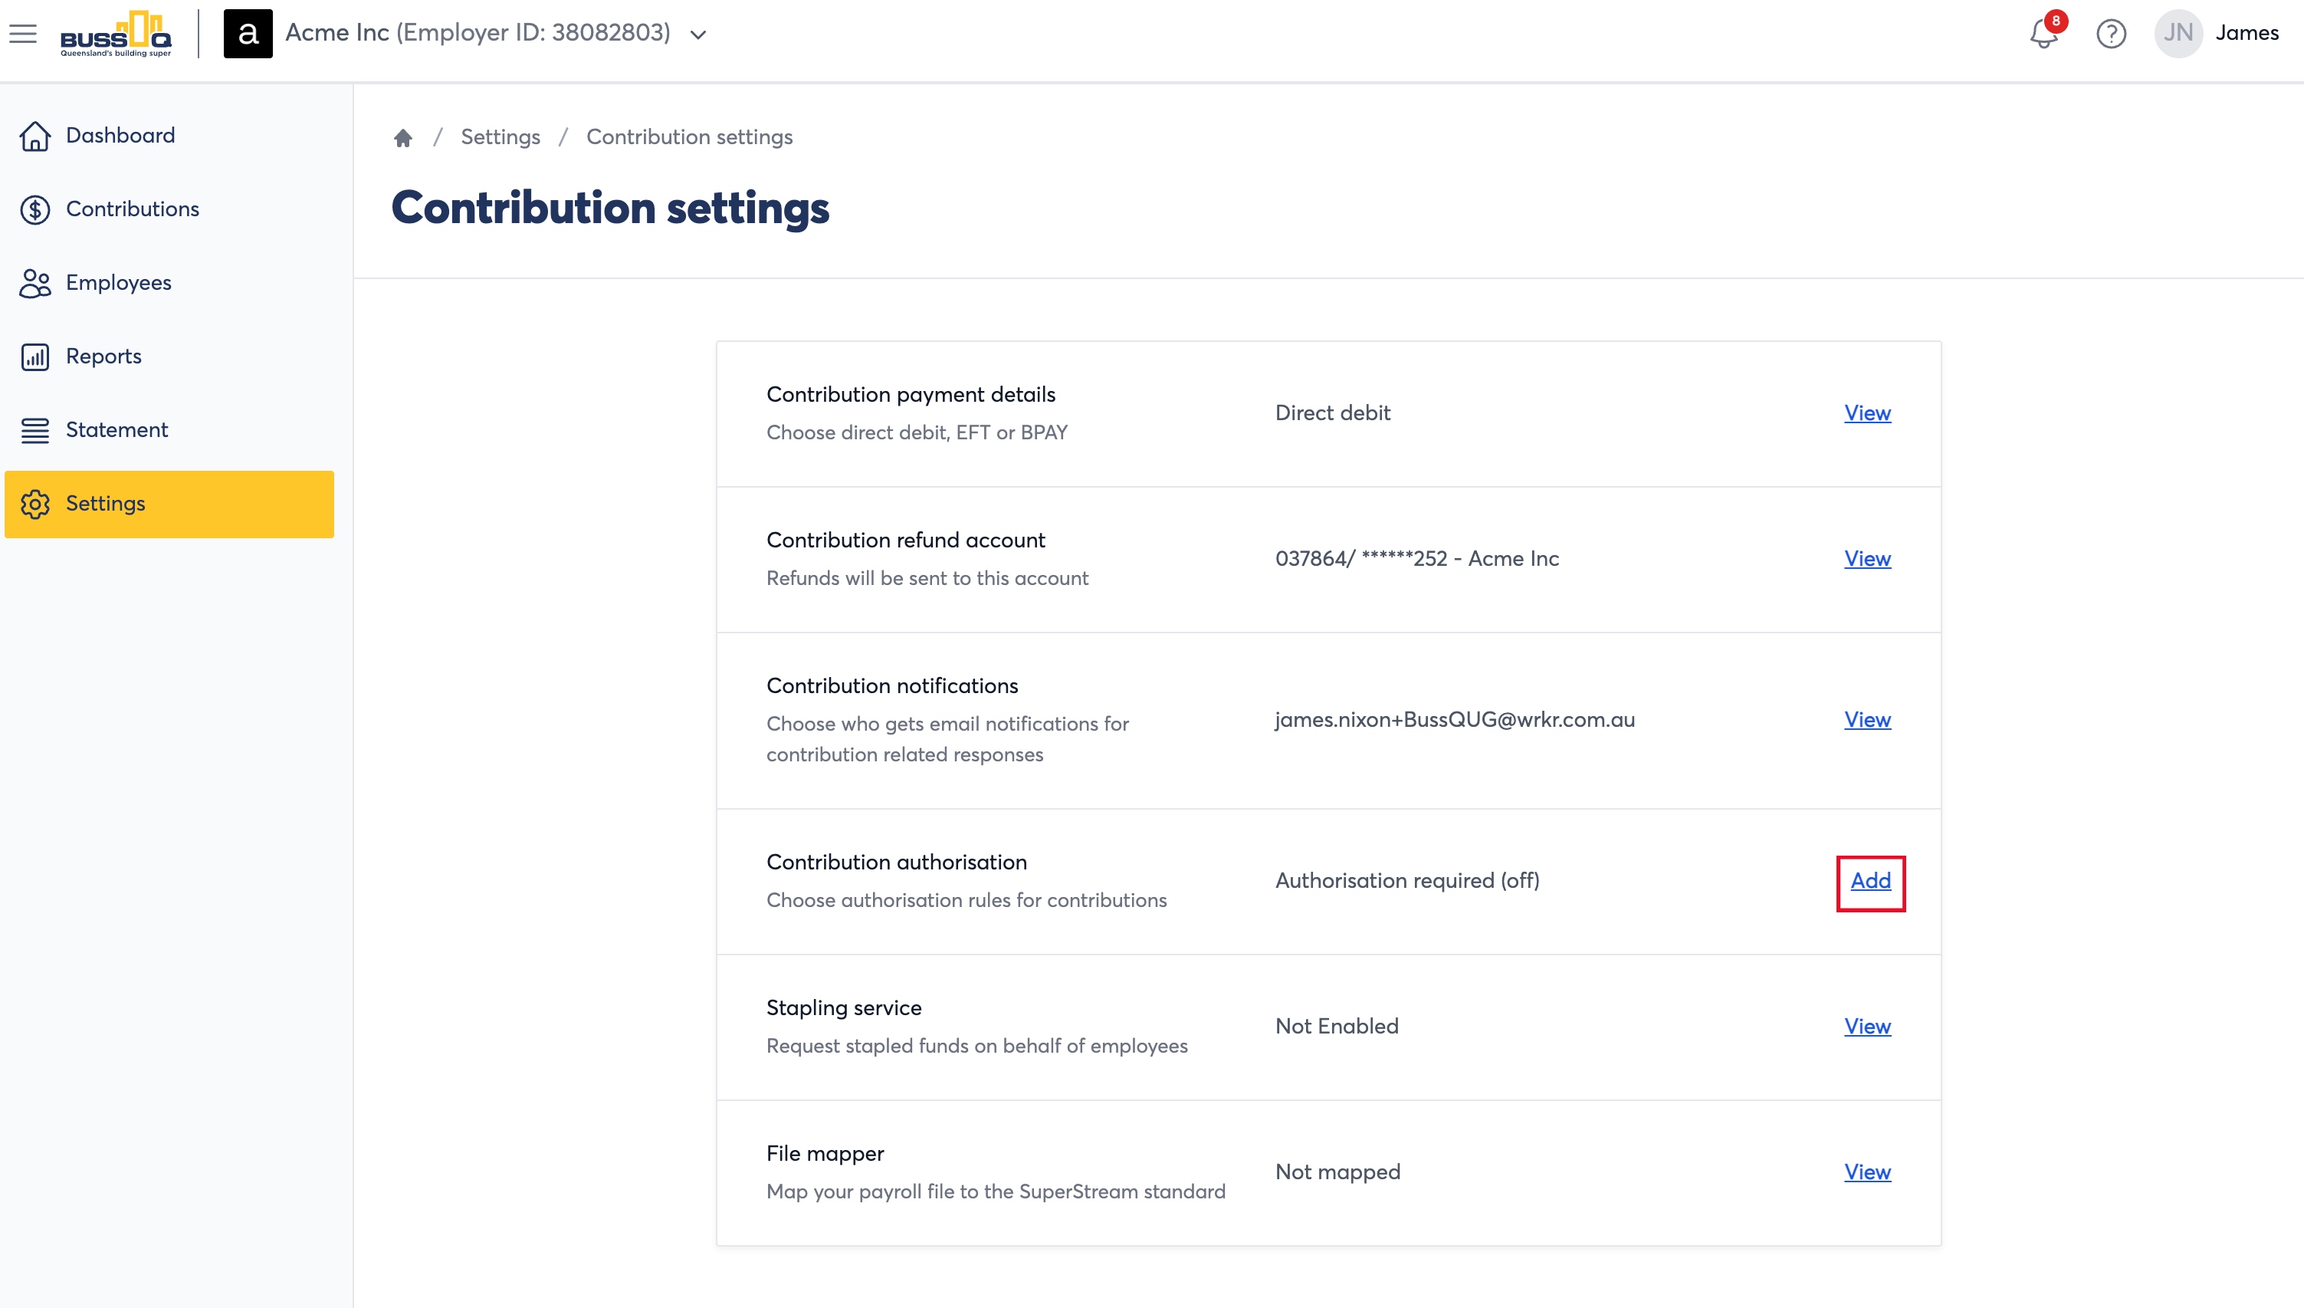The height and width of the screenshot is (1308, 2304).
Task: Click the james.nixon+BussQUG@wrkr.com.au email
Action: 1455,720
